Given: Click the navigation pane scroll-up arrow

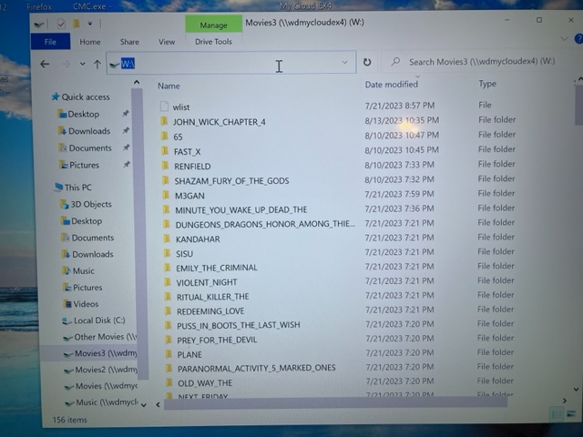Looking at the screenshot, I should (137, 83).
